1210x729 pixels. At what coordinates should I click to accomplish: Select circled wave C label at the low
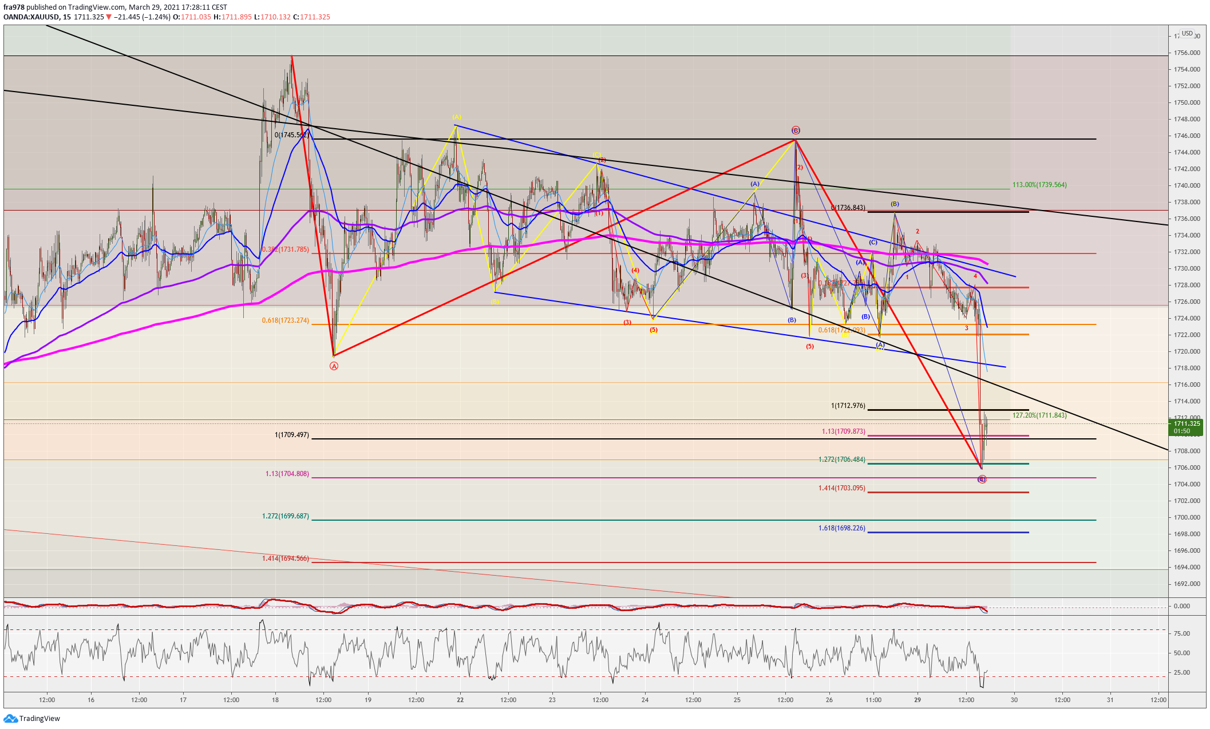(982, 479)
